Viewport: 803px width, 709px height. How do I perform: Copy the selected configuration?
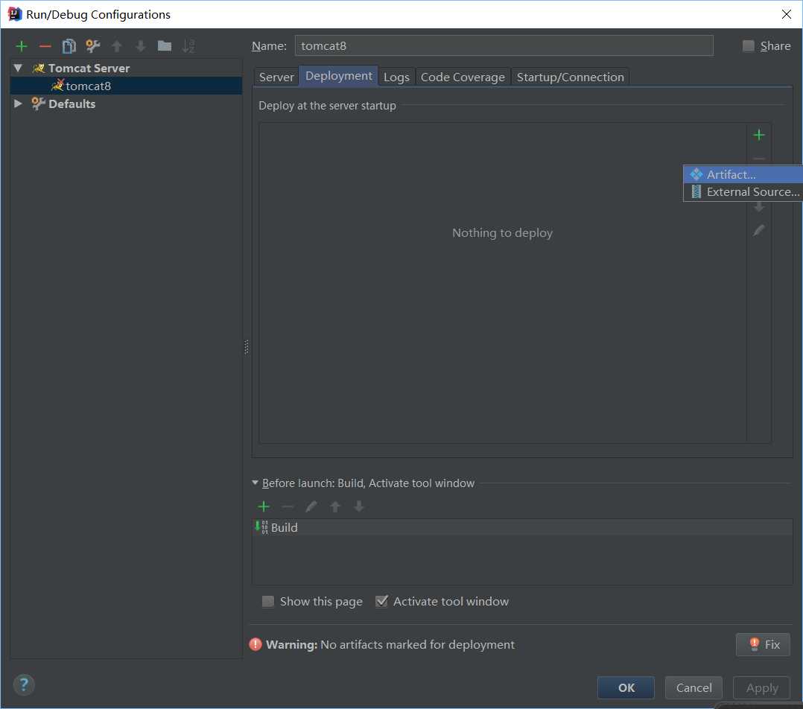click(x=69, y=47)
